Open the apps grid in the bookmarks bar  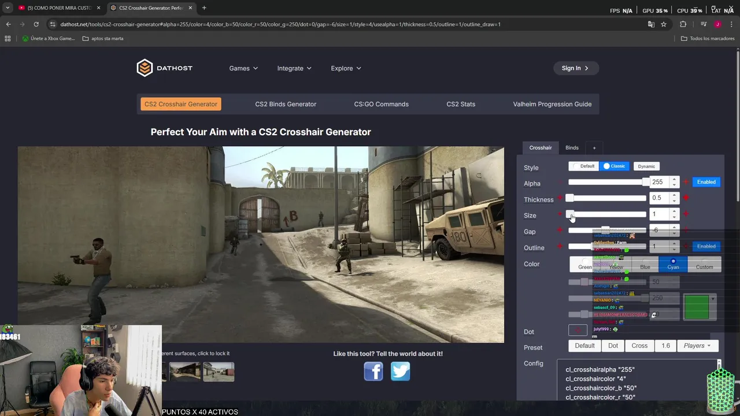pos(8,38)
